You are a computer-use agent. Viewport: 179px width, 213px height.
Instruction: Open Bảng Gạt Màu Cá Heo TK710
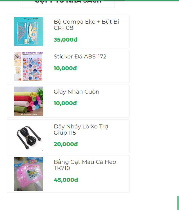pyautogui.click(x=85, y=165)
